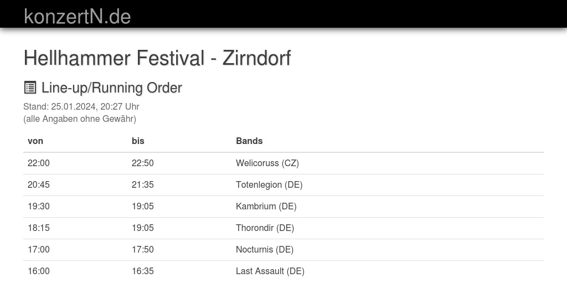Click the Hellhammer Festival - Zirndorf heading
Viewport: 567px width, 293px height.
coord(157,58)
